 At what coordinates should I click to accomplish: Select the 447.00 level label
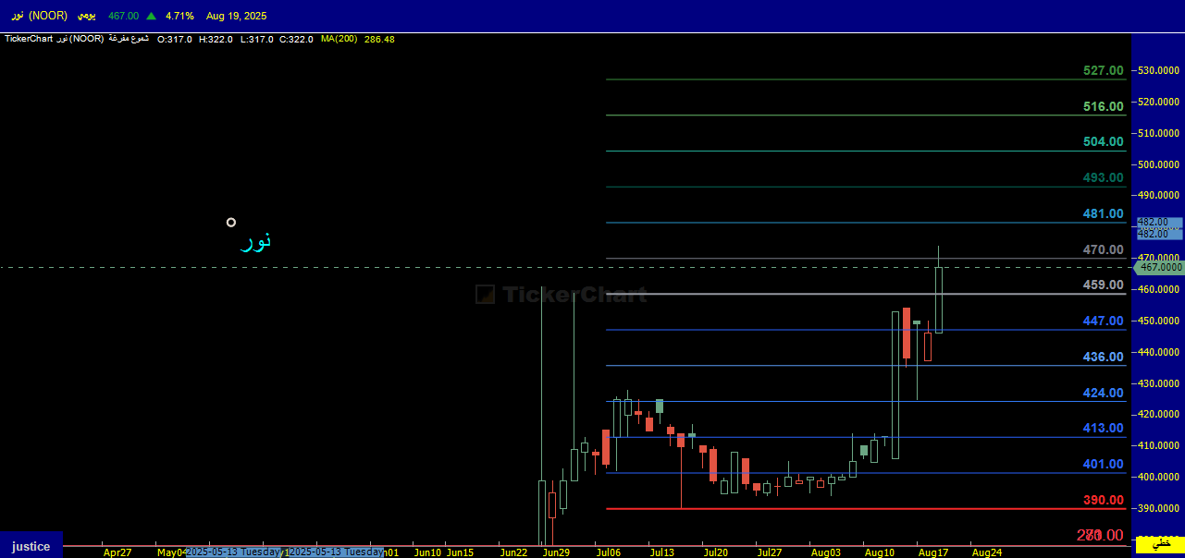[x=1104, y=321]
